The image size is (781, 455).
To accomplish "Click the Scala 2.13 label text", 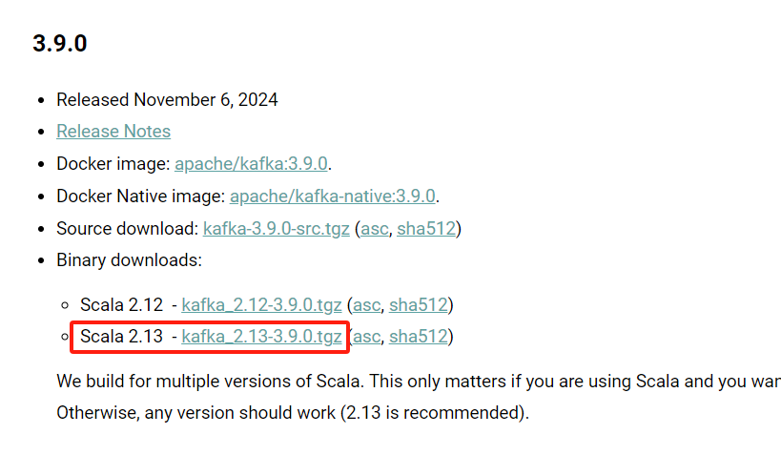I will pos(122,337).
